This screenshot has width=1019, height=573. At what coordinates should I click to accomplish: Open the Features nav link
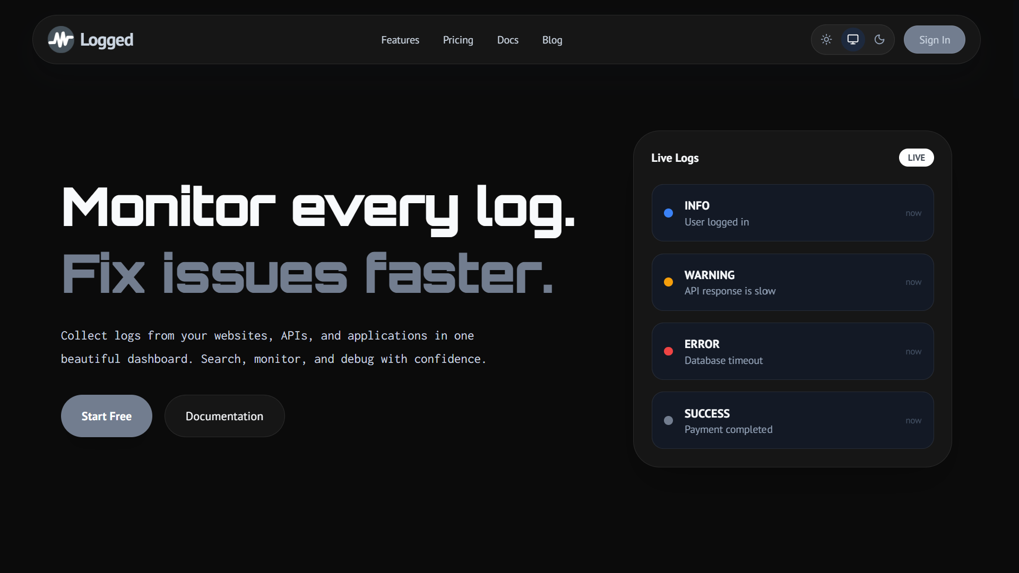(x=400, y=40)
